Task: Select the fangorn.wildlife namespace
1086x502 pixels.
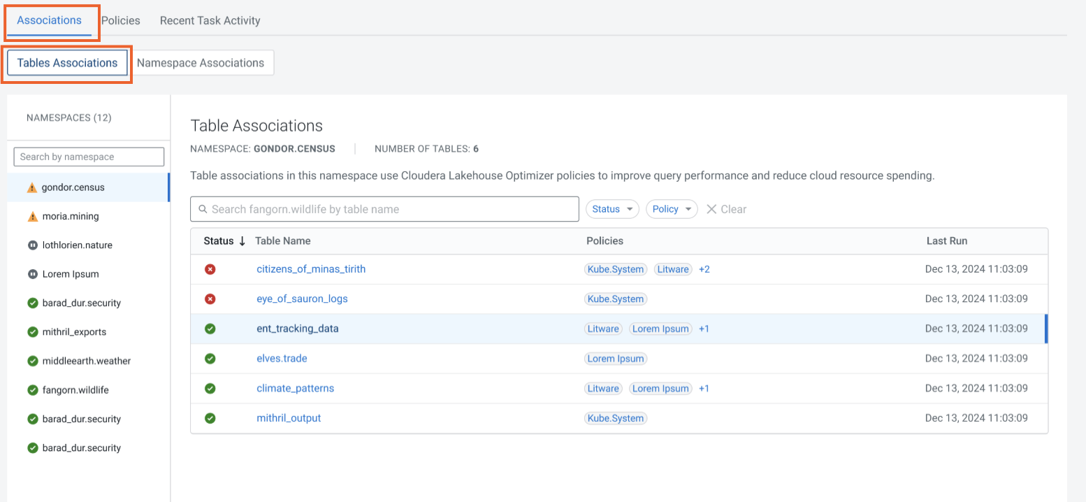Action: [88, 390]
